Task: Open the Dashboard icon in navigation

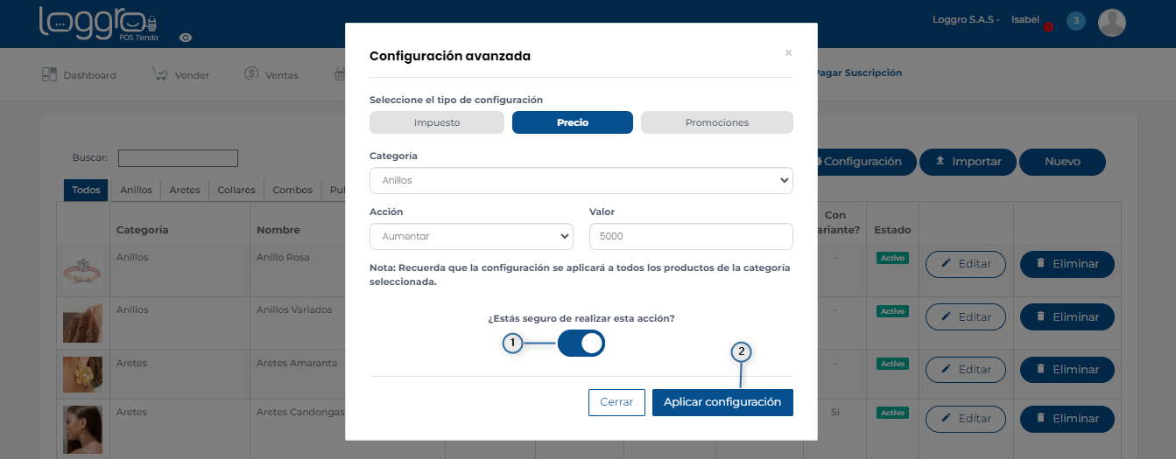Action: [49, 74]
